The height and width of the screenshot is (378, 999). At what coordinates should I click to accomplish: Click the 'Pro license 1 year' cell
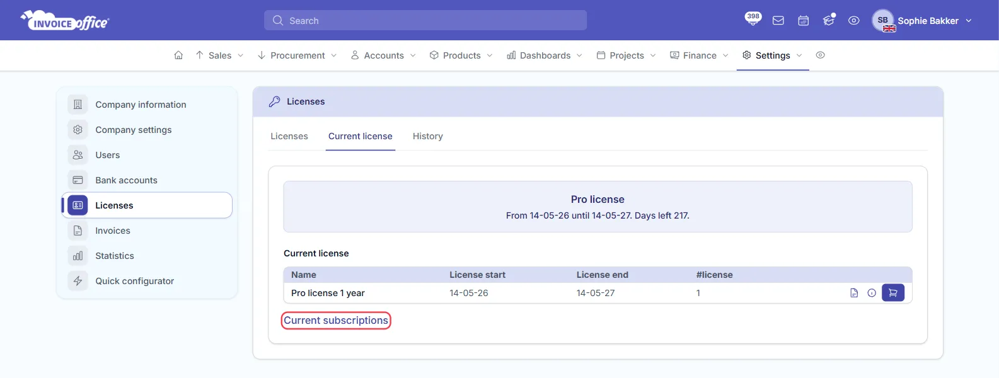[x=328, y=293]
